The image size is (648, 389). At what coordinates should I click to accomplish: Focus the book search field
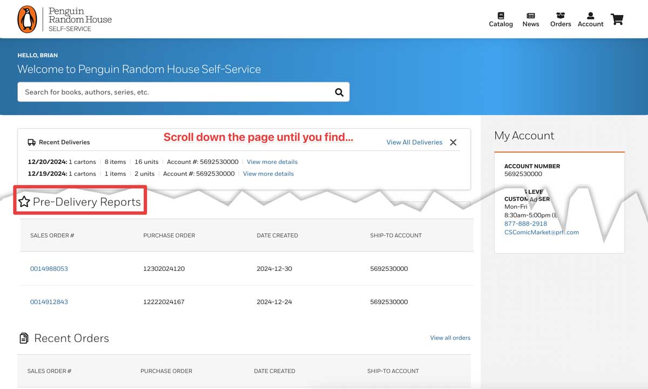tap(184, 92)
